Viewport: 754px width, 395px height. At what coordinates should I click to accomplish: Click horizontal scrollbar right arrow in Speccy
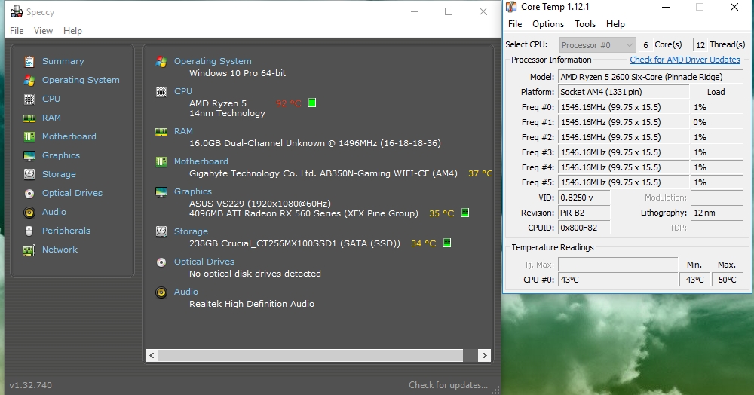[484, 355]
